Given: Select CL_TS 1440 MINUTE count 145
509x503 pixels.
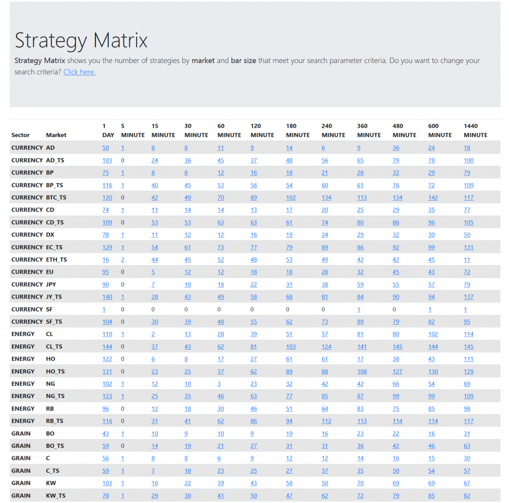Looking at the screenshot, I should [468, 347].
